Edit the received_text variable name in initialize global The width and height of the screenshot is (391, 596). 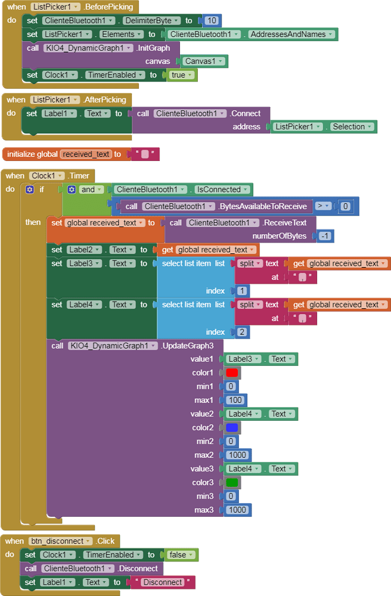[86, 154]
